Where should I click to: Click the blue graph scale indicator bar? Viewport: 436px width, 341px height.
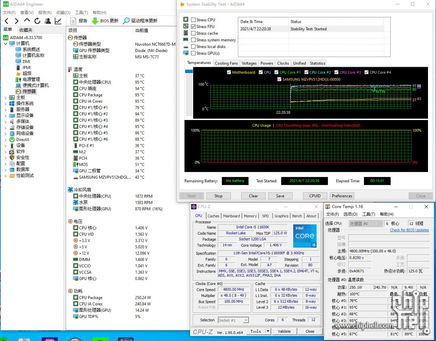tap(189, 72)
